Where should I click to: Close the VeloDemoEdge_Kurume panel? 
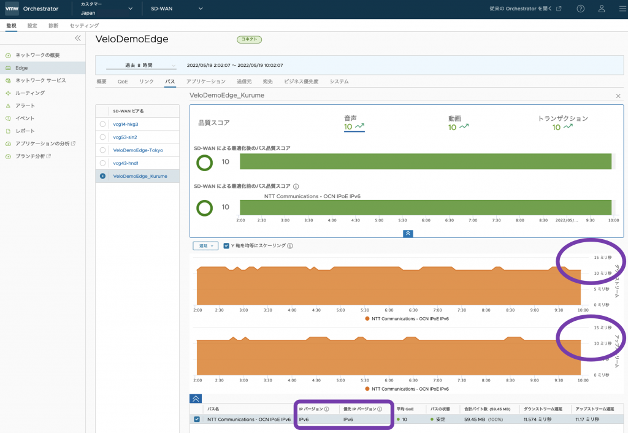click(x=618, y=96)
